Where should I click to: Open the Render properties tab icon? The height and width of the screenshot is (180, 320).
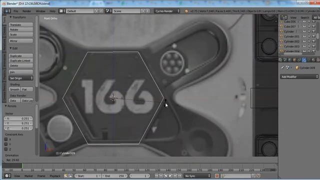280,60
